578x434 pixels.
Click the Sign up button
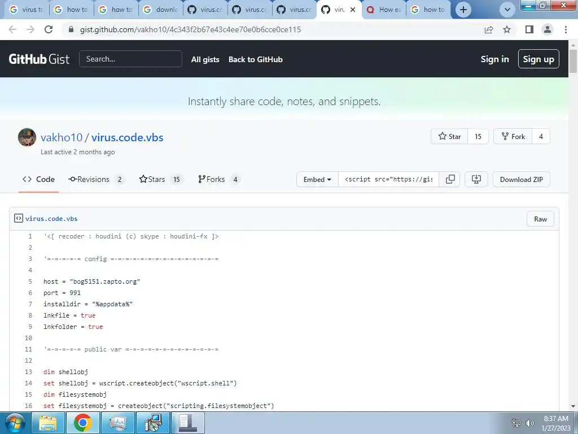[x=538, y=59]
